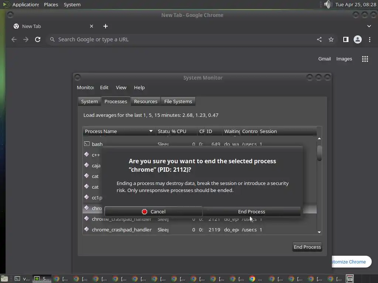The width and height of the screenshot is (378, 283).
Task: Switch to the Processes tab
Action: pyautogui.click(x=116, y=102)
